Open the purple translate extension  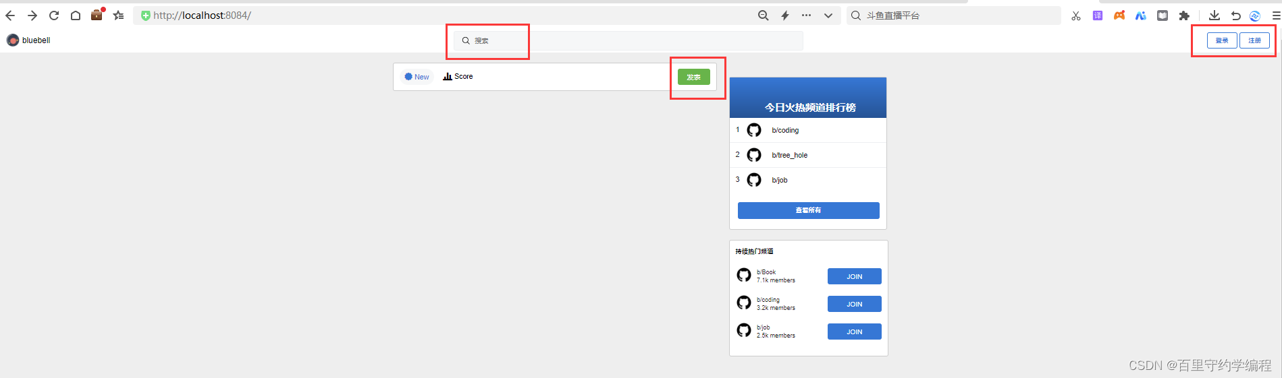click(x=1098, y=15)
